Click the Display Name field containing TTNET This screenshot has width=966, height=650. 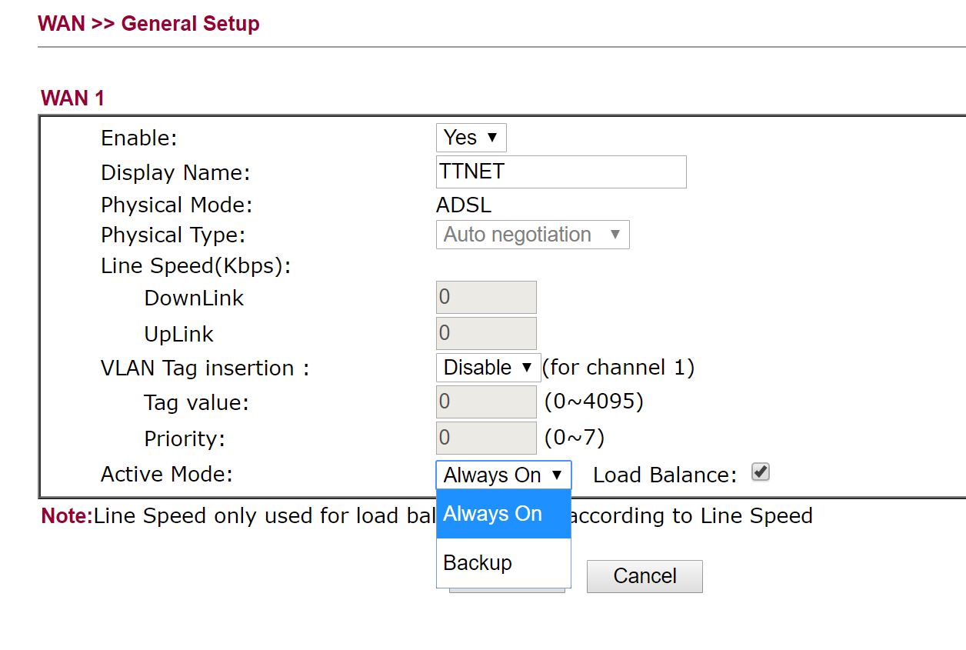tap(561, 172)
